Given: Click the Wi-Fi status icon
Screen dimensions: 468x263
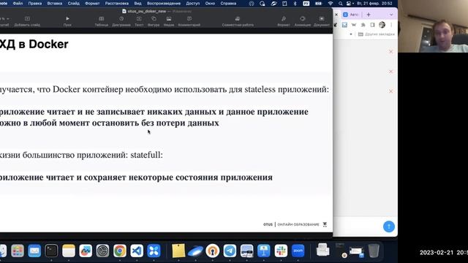Looking at the screenshot, I should click(331, 3).
